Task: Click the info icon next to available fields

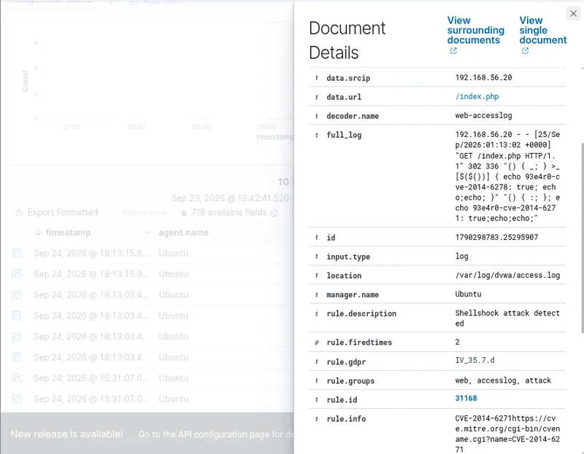Action: tap(274, 213)
